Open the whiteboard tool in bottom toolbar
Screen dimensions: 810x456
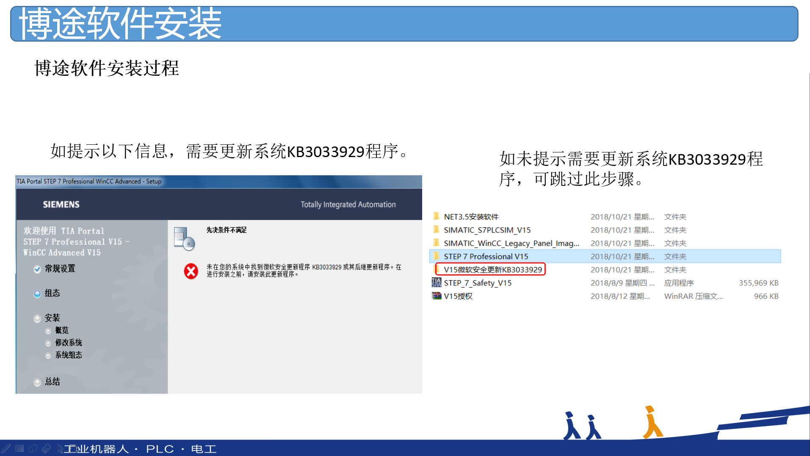[19, 448]
